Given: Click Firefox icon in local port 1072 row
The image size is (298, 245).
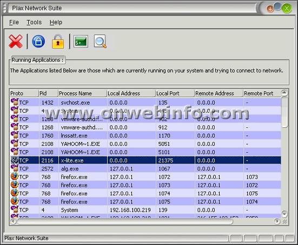Looking at the screenshot, I should pos(15,176).
